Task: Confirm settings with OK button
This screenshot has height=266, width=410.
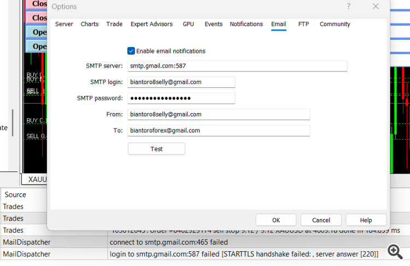Action: (276, 220)
